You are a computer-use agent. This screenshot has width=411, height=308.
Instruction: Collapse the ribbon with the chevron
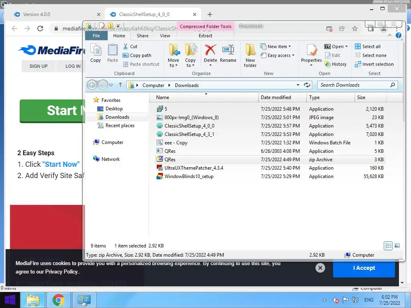(389, 35)
